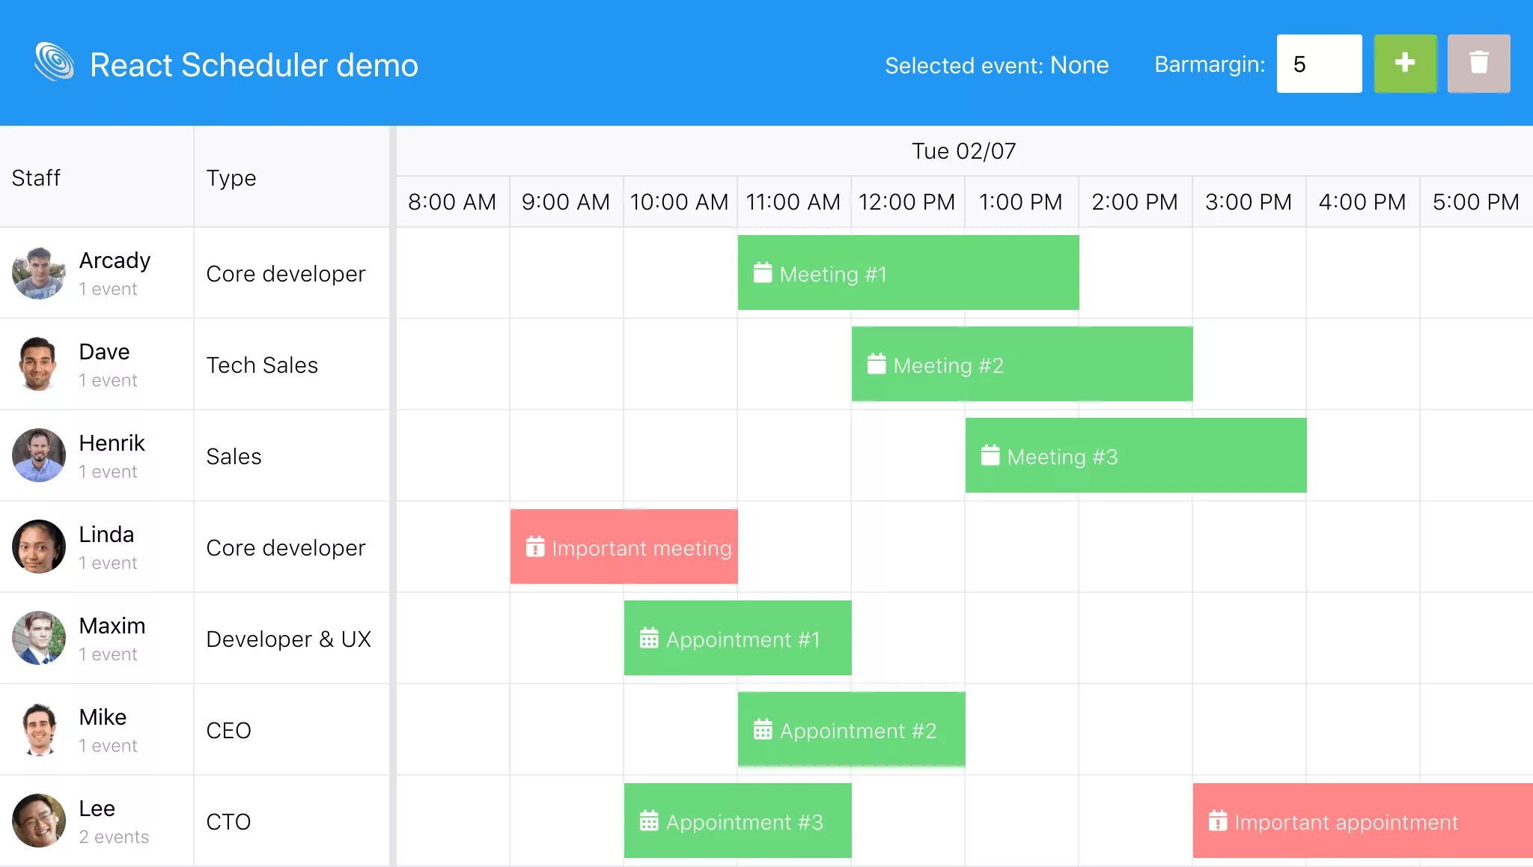
Task: Select the Appointment #3 event for Lee
Action: (737, 821)
